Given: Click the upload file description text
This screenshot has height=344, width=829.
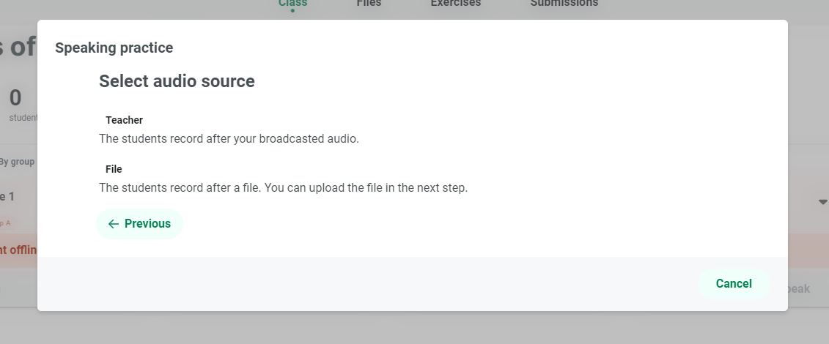Looking at the screenshot, I should coord(283,187).
